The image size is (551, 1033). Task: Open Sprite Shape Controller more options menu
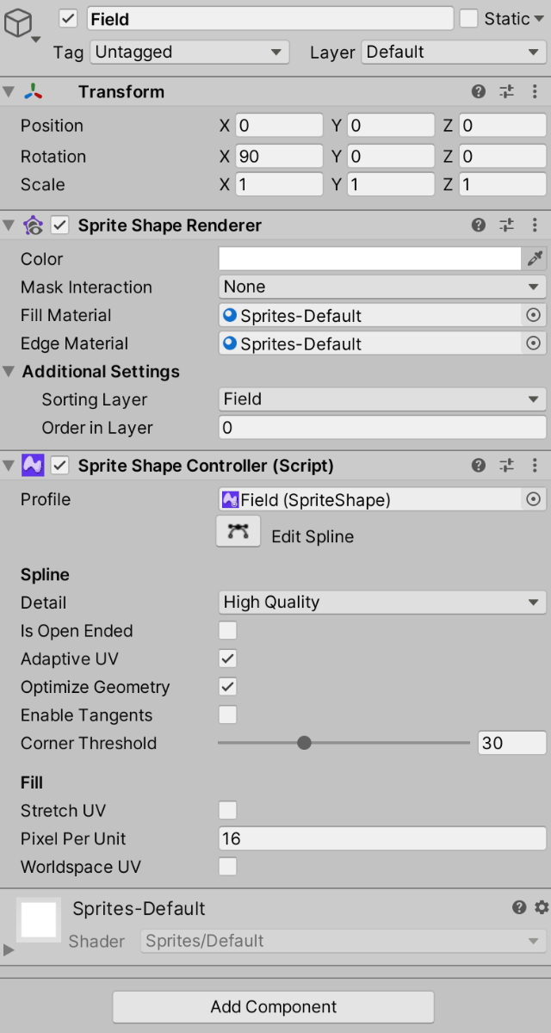(536, 466)
